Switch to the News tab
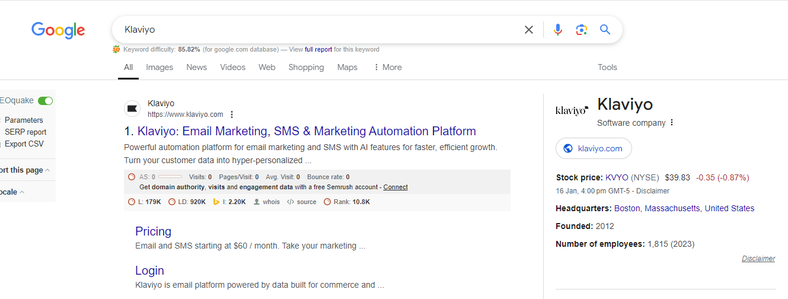This screenshot has width=788, height=299. tap(196, 67)
